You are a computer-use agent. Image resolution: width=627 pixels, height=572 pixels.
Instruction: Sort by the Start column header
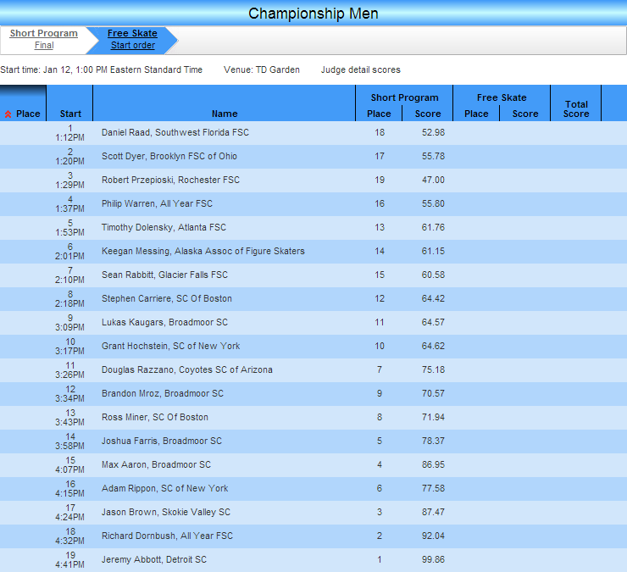(x=70, y=114)
